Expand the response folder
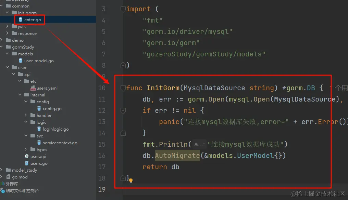This screenshot has height=200, width=348. (x=7, y=33)
